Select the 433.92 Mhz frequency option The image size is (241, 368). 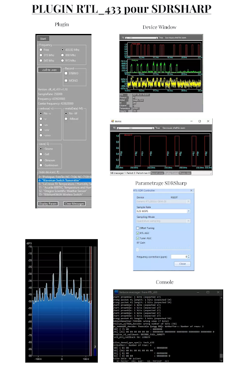click(63, 50)
